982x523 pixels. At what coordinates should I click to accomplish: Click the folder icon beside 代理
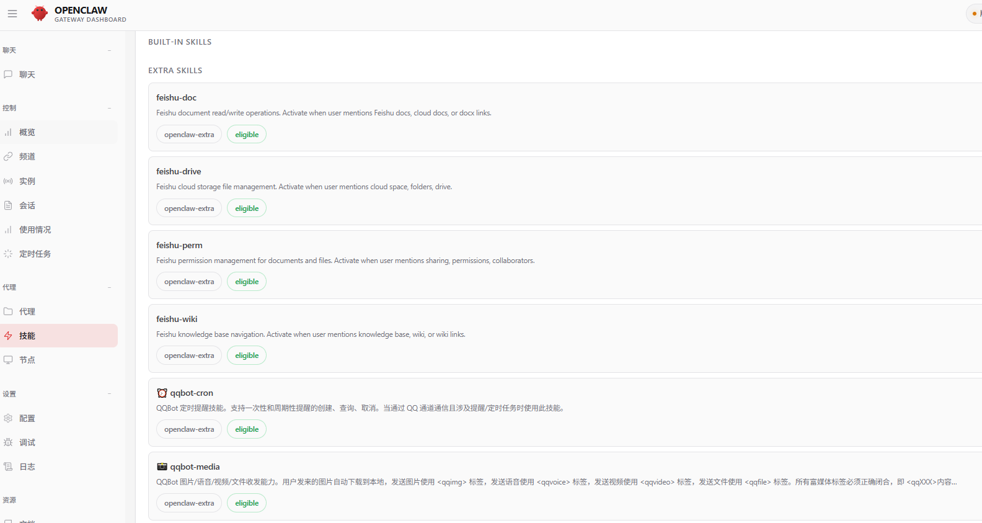click(x=8, y=311)
